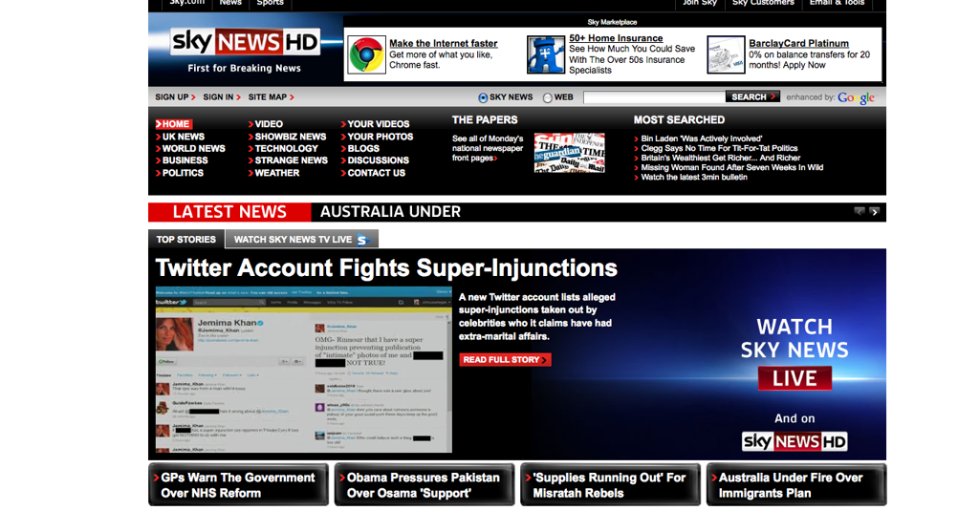Select the Web search radio button
958x532 pixels.
click(548, 97)
